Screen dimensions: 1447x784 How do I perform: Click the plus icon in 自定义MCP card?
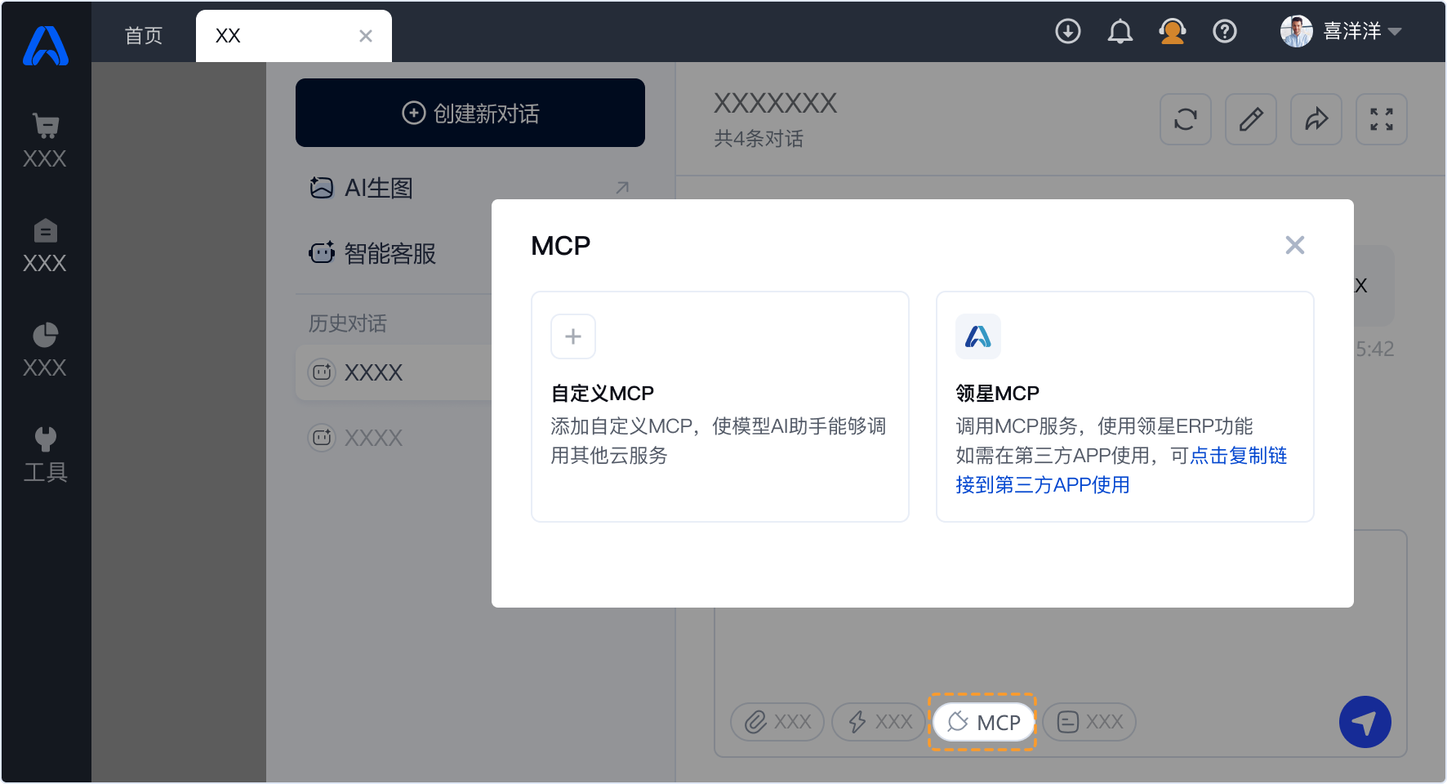coord(573,336)
